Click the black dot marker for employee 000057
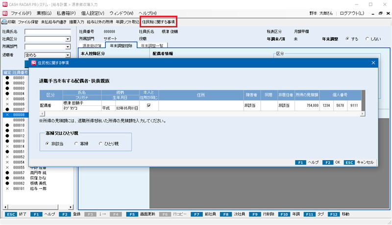 coord(7,173)
